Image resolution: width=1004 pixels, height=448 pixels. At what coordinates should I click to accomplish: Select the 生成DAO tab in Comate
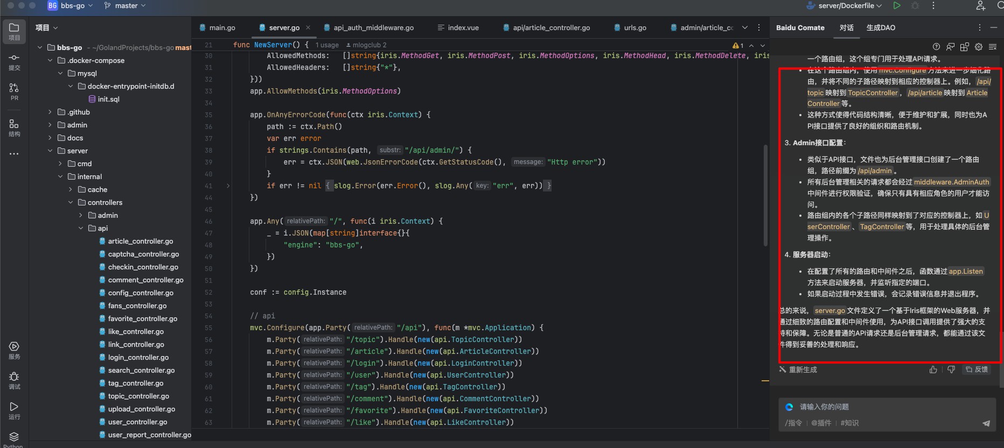point(881,27)
